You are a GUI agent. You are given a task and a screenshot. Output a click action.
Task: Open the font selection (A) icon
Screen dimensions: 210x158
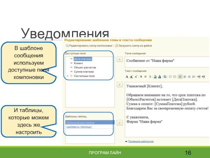click(x=127, y=77)
